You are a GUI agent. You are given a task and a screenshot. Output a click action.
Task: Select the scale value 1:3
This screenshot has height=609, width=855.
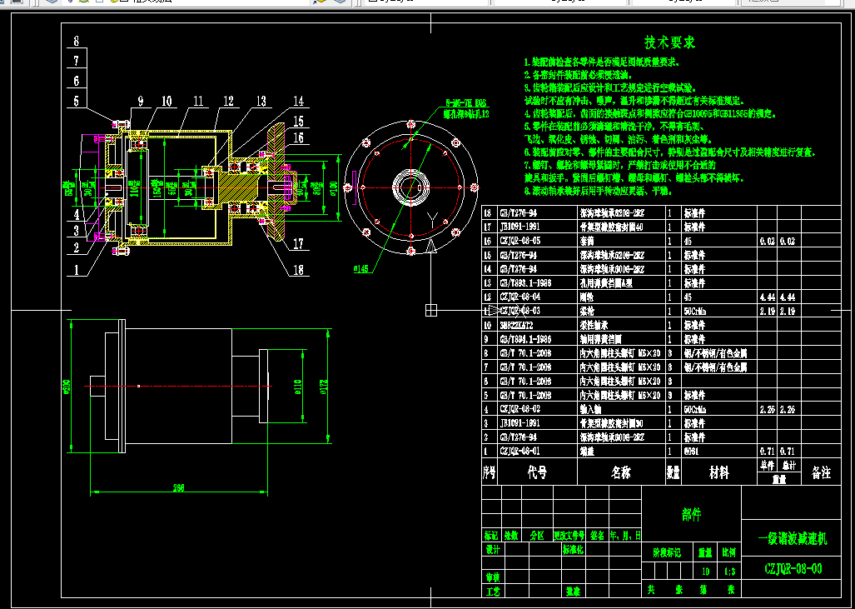click(729, 572)
